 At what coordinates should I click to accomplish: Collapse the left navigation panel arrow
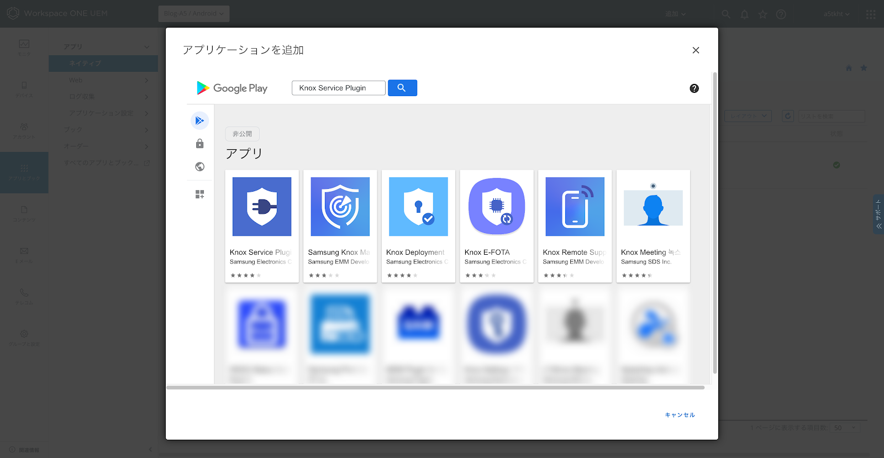pos(150,450)
